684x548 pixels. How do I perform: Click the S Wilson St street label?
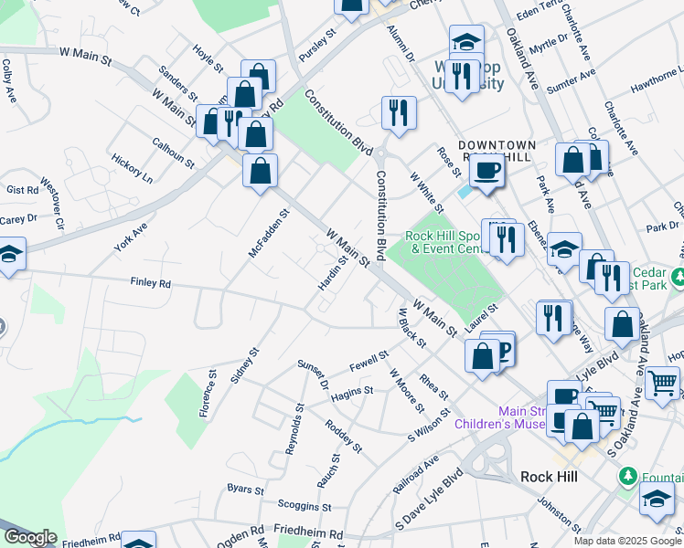click(x=428, y=426)
